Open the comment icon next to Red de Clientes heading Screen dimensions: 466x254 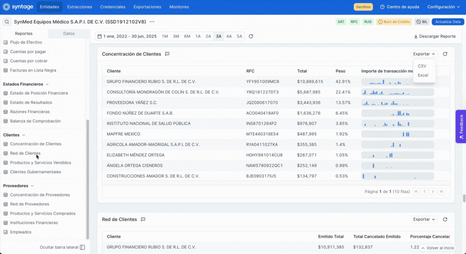(143, 219)
